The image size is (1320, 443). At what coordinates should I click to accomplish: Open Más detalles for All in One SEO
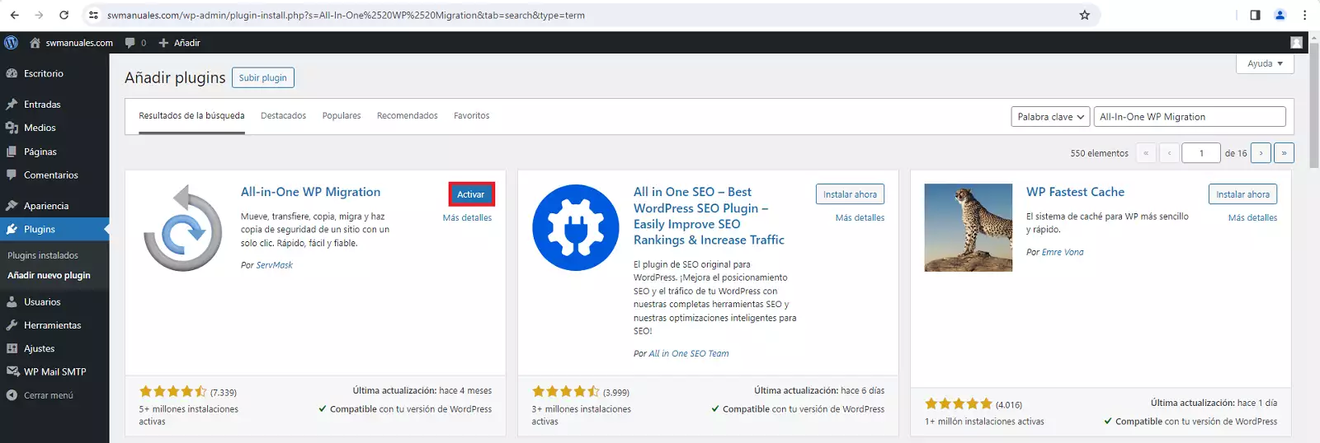[860, 218]
